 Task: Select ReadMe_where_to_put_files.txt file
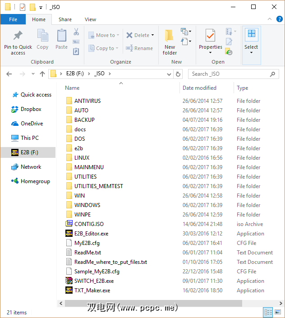point(106,262)
